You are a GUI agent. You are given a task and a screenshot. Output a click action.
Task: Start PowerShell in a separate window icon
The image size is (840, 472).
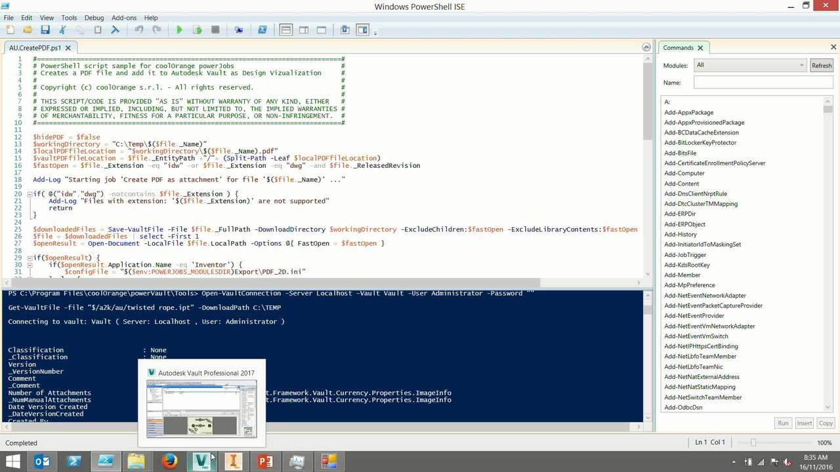point(262,30)
